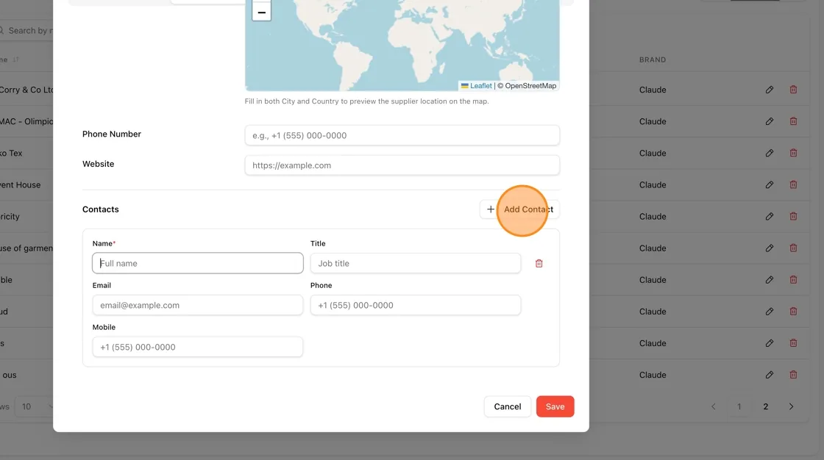Image resolution: width=824 pixels, height=460 pixels.
Task: Edit the MAC - Olimpic row
Action: click(770, 121)
